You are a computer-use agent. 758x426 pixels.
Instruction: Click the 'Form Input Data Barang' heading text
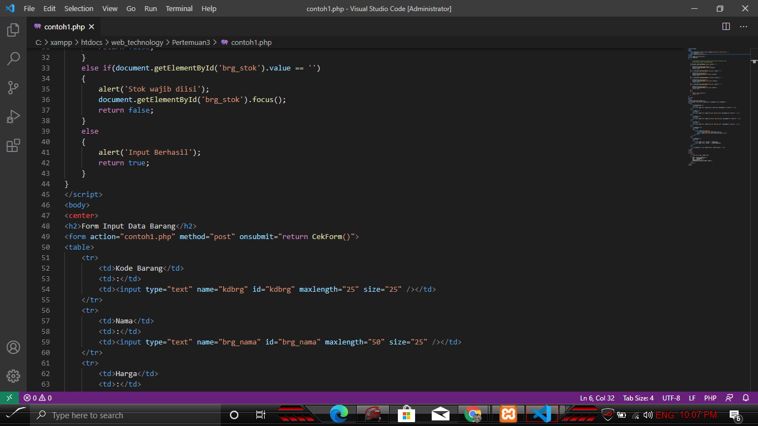click(128, 226)
